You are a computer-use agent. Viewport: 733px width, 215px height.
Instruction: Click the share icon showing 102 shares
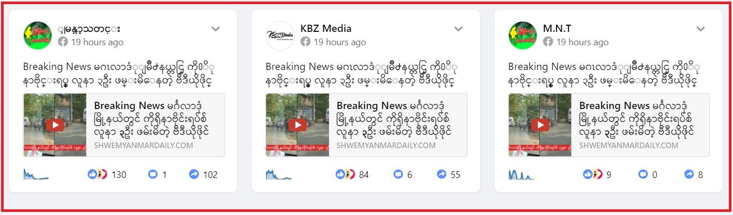click(x=194, y=174)
